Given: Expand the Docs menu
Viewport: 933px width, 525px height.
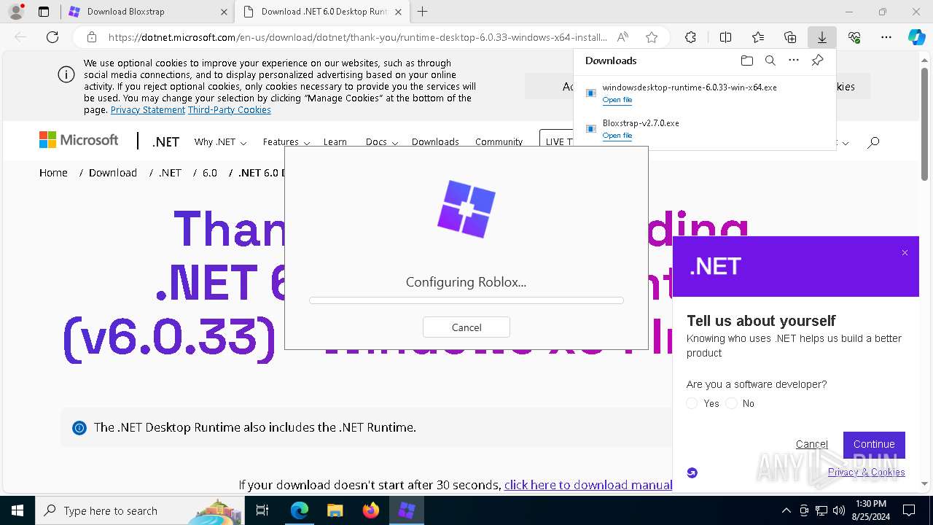Looking at the screenshot, I should click(381, 142).
